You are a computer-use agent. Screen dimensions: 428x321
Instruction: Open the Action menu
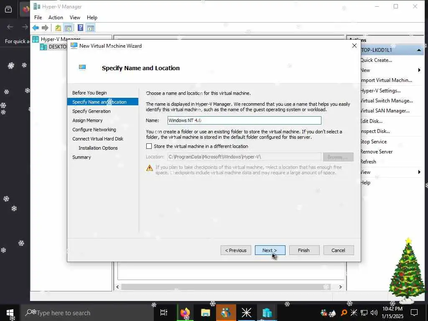coord(56,18)
